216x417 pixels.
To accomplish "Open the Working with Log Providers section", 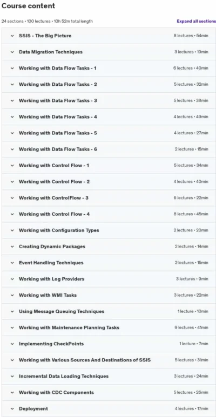I will point(109,279).
